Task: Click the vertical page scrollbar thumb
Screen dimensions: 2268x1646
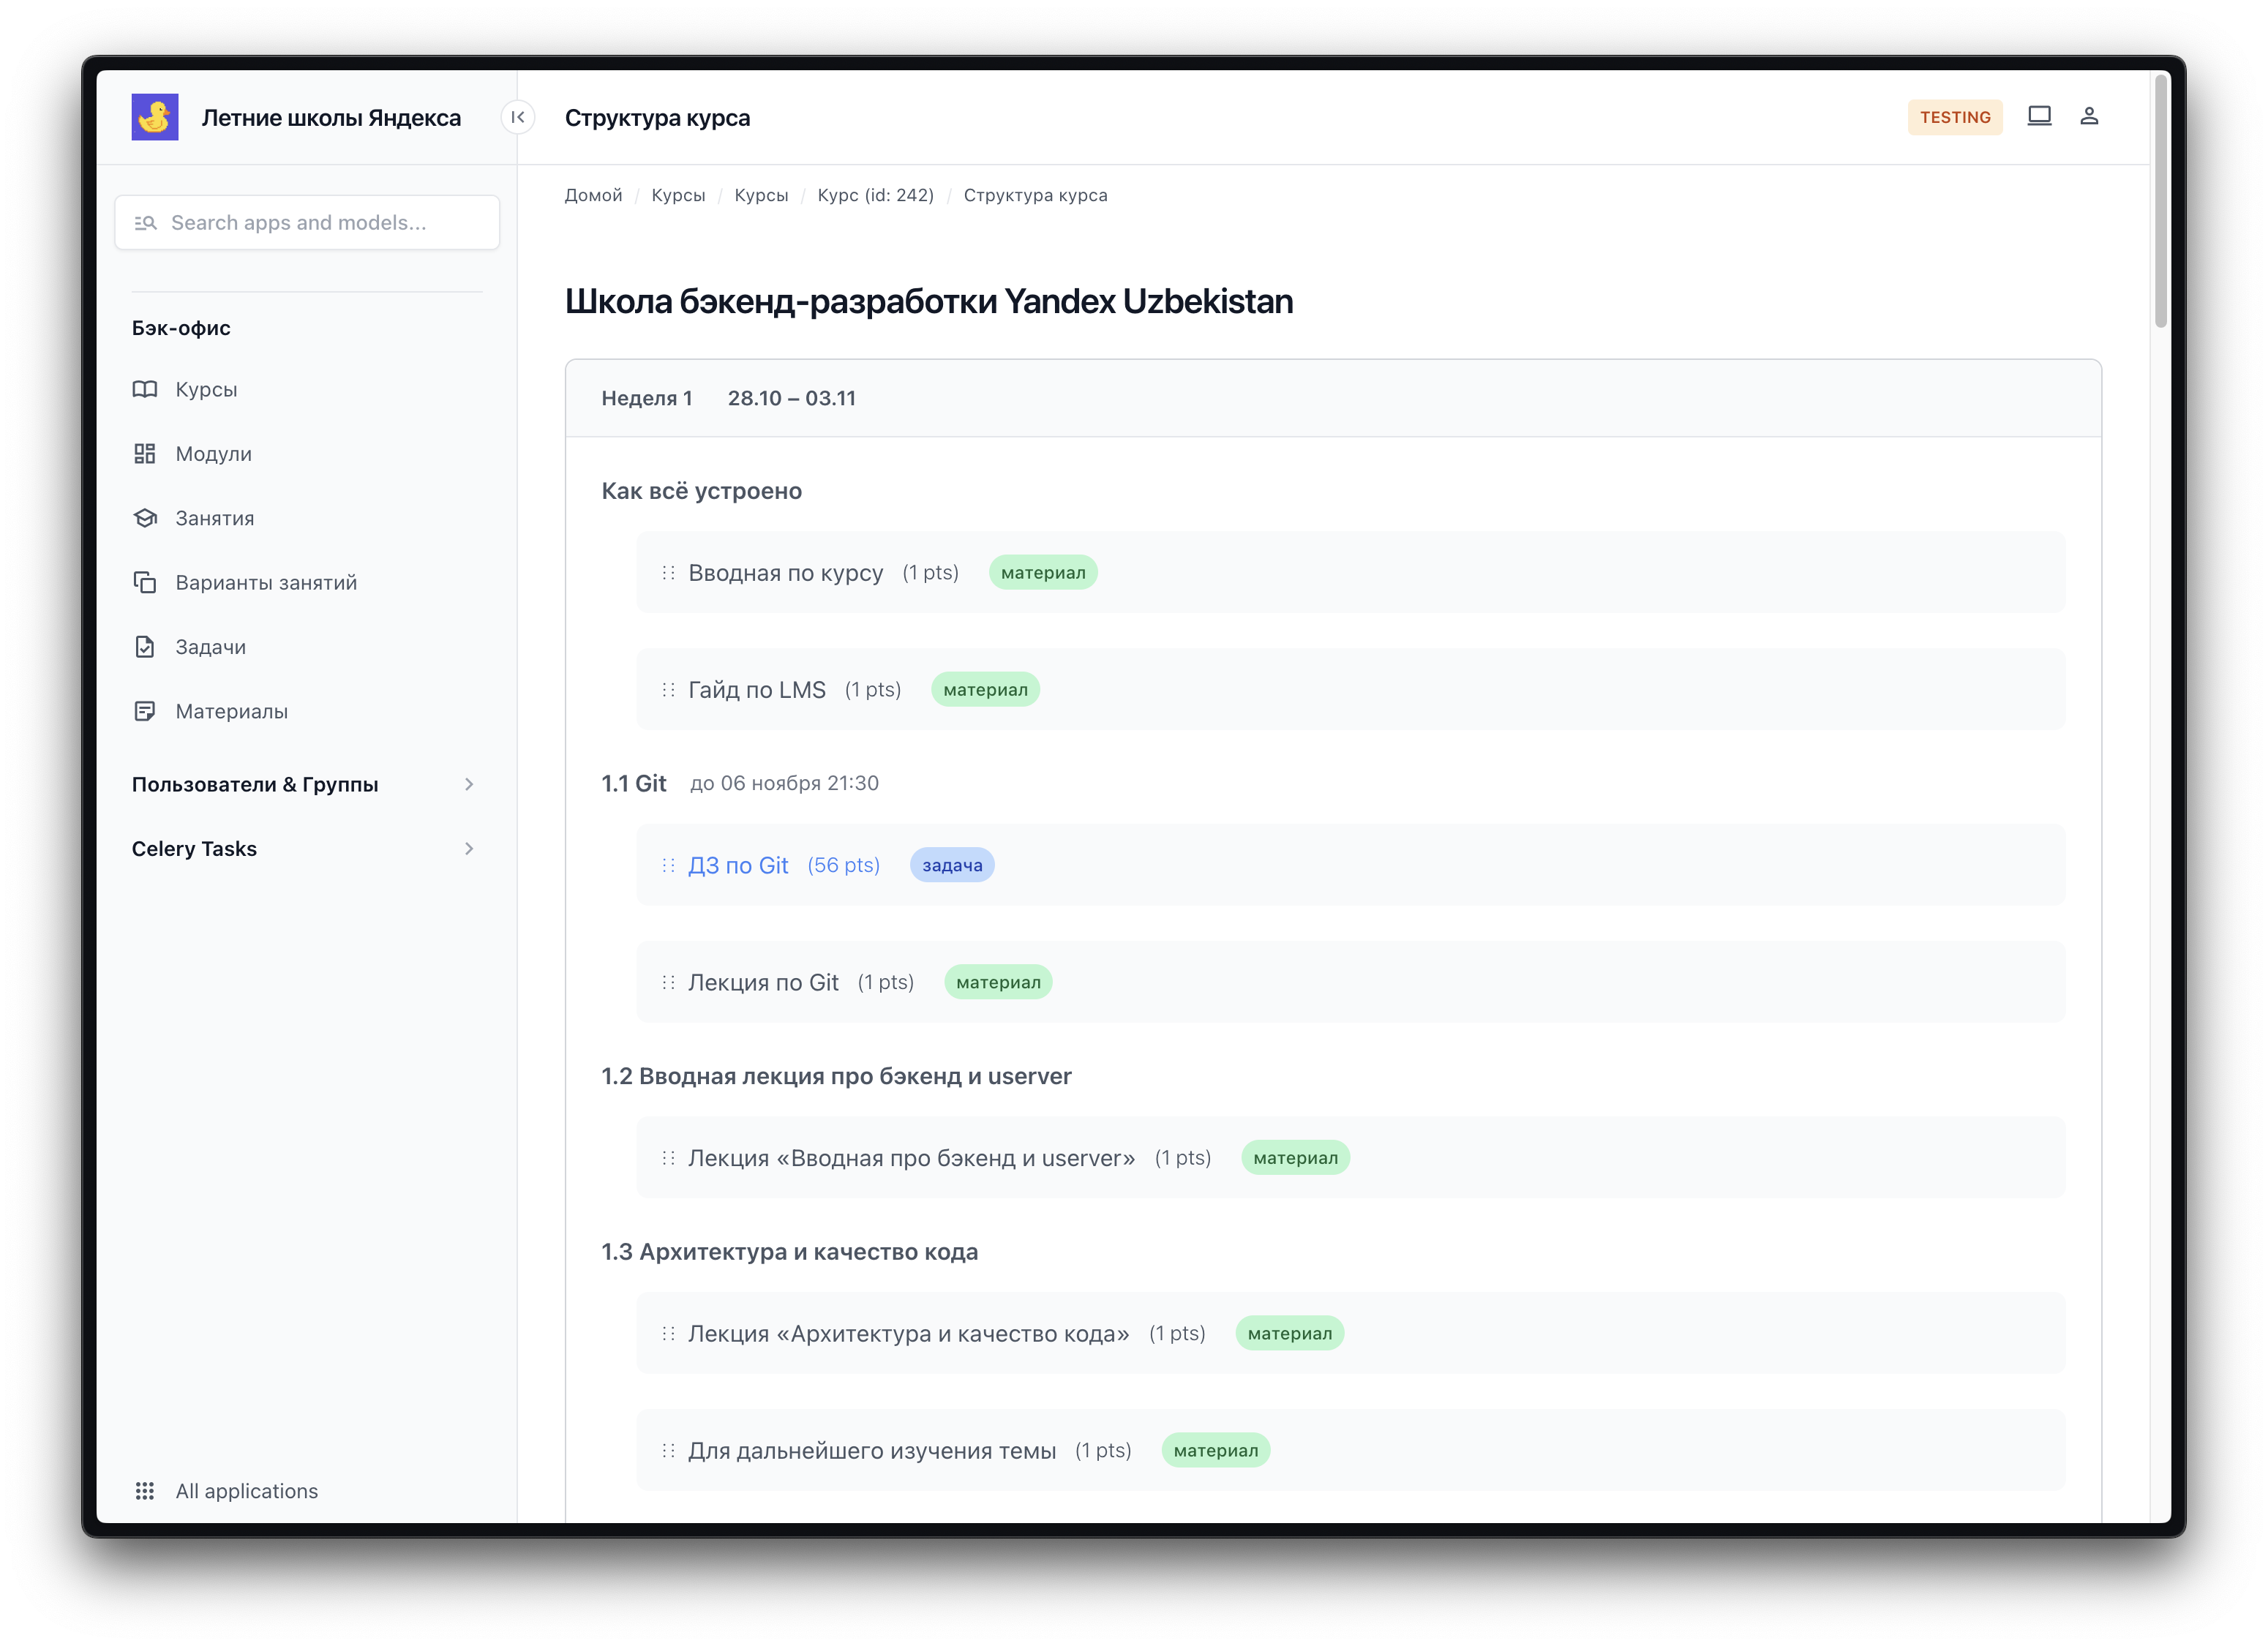Action: coord(2160,200)
